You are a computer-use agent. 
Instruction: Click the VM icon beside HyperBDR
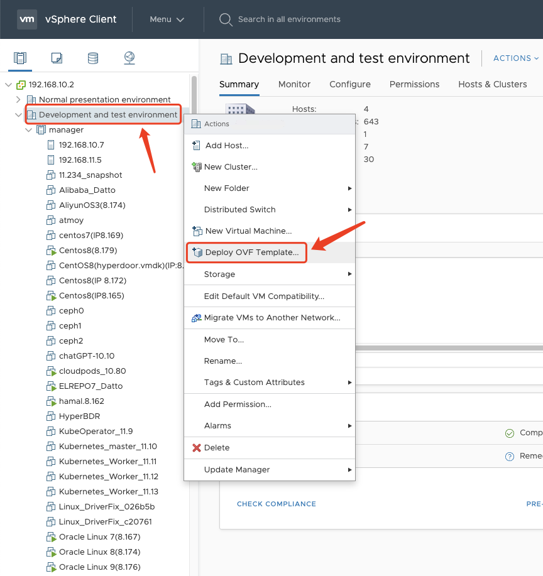pyautogui.click(x=51, y=416)
